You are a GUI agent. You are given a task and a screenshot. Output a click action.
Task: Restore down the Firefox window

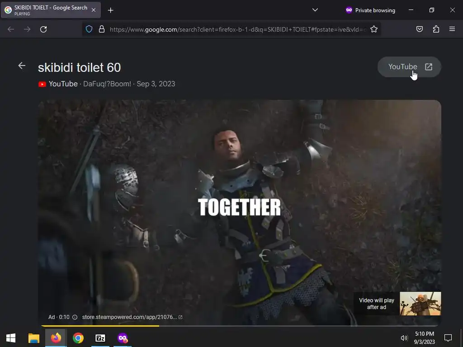click(432, 10)
